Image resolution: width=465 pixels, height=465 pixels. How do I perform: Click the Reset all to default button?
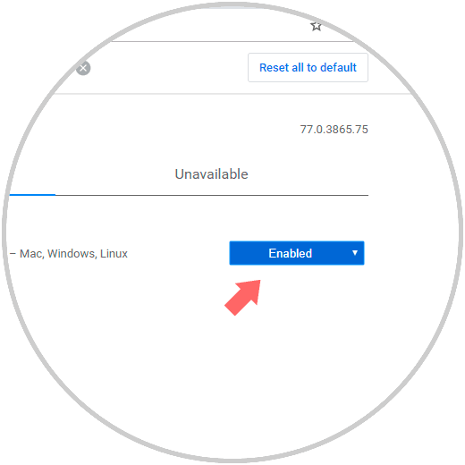(308, 67)
